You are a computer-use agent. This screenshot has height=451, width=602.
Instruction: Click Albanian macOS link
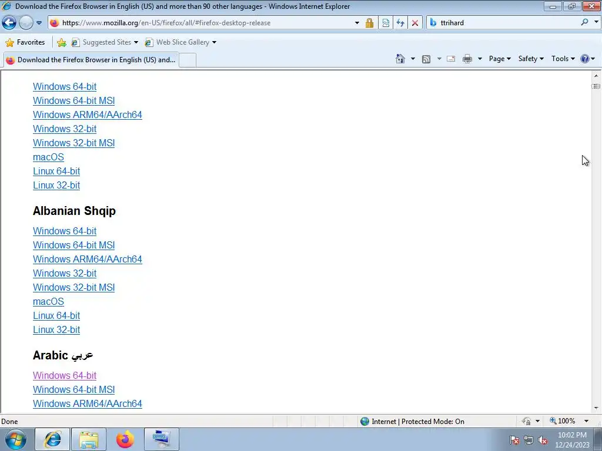pos(48,301)
